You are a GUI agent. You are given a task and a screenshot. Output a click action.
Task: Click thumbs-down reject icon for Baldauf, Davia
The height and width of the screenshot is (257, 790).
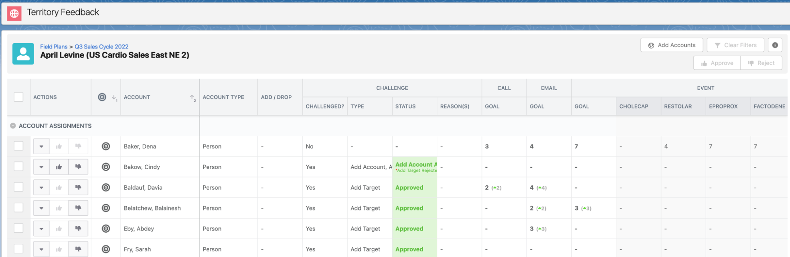(x=78, y=187)
